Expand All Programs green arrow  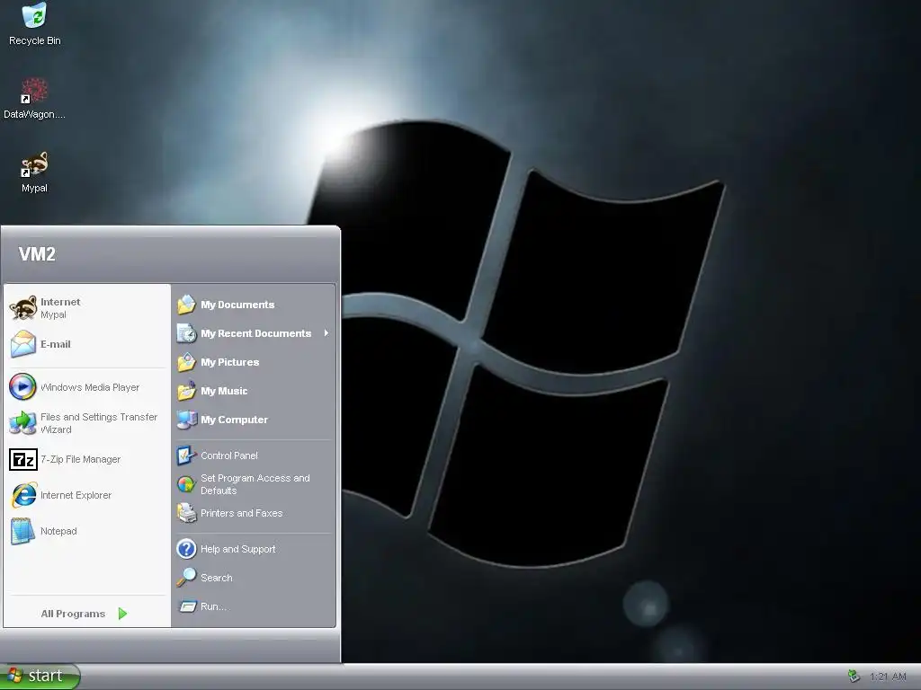122,614
